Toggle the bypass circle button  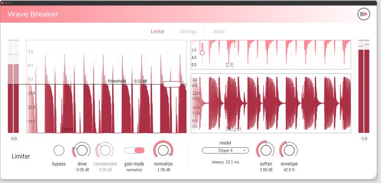pos(59,150)
